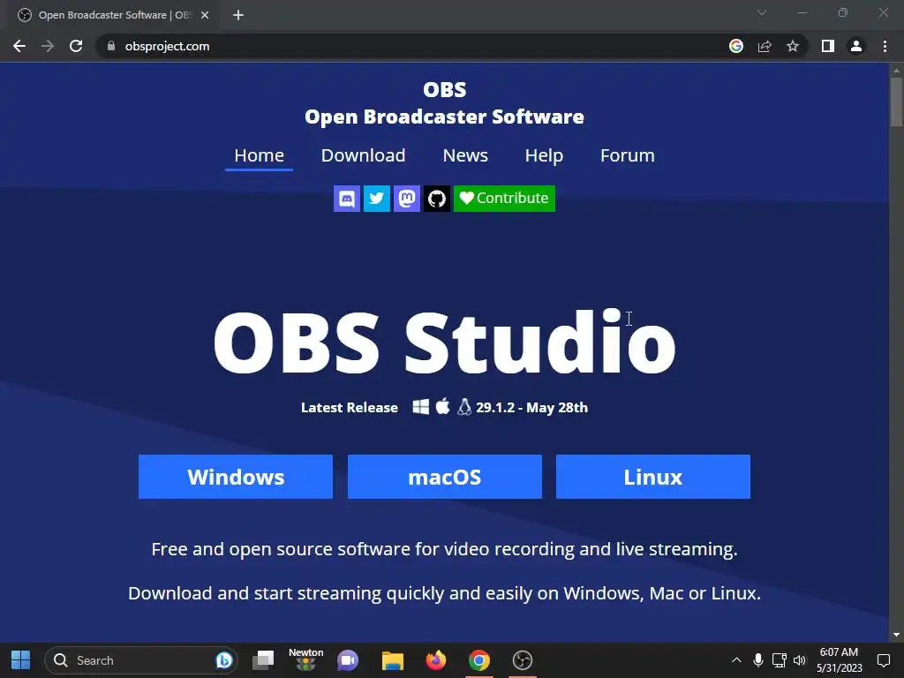904x678 pixels.
Task: Open the Chrome profile menu
Action: tap(856, 46)
